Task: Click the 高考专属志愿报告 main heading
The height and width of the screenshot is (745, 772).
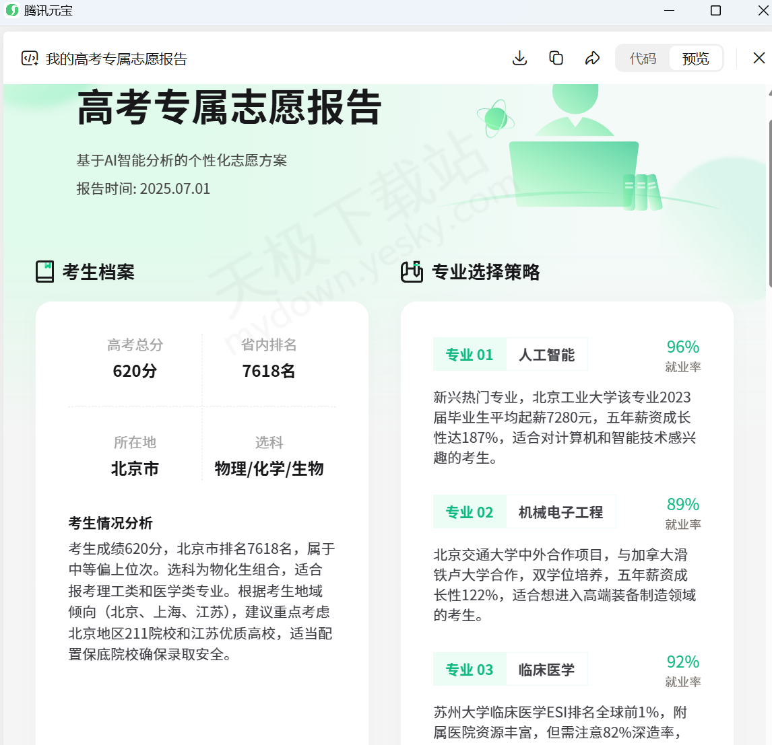Action: 230,108
